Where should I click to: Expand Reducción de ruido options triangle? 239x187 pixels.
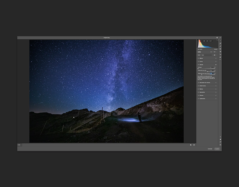[x=215, y=70]
